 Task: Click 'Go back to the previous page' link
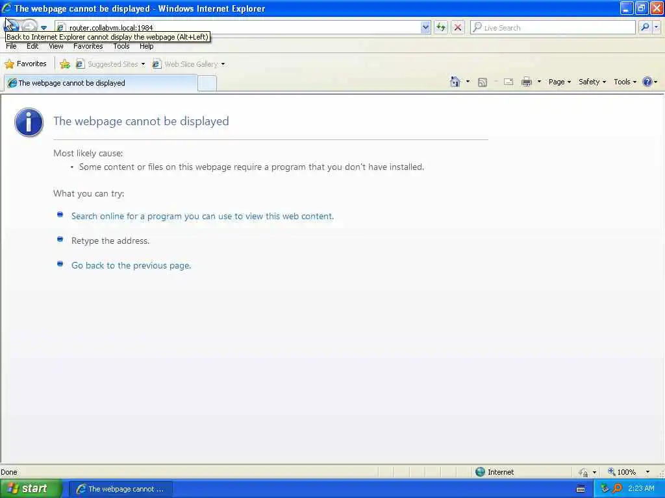click(131, 265)
